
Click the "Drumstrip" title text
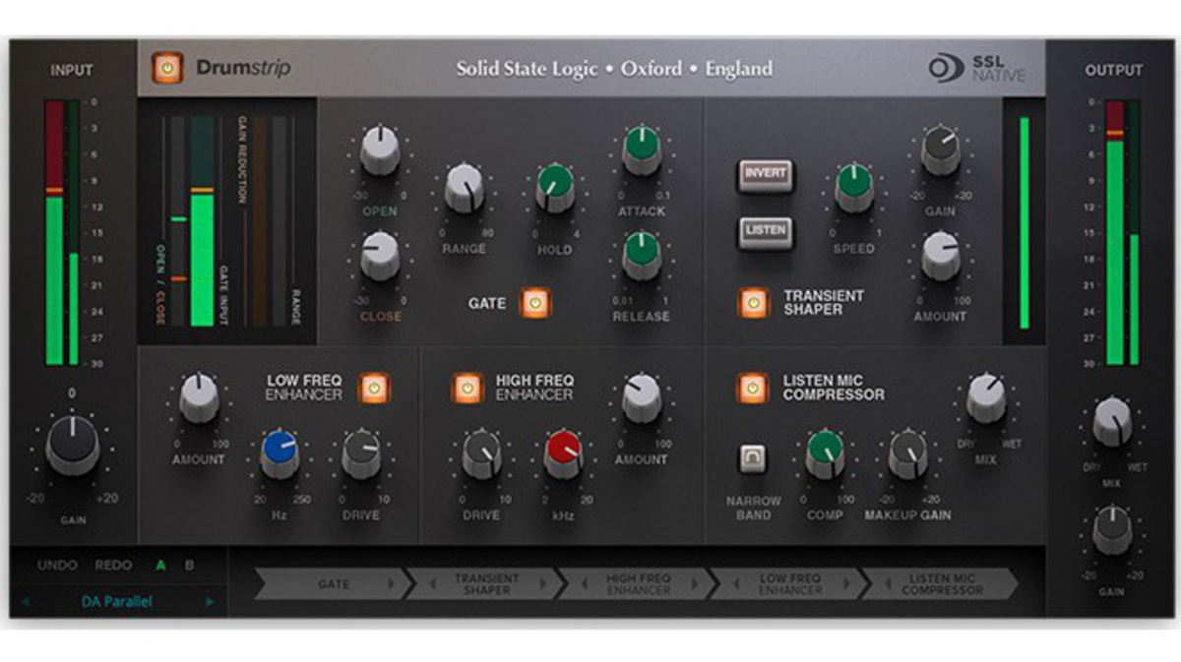(243, 69)
